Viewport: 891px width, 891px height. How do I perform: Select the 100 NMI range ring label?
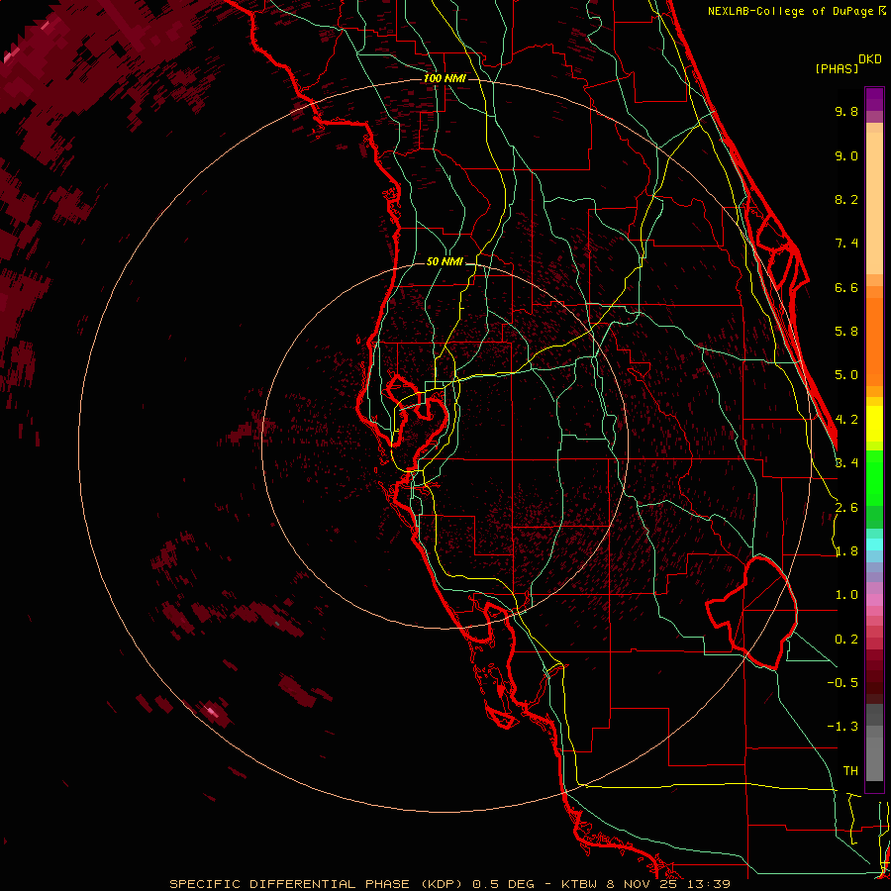[x=445, y=78]
